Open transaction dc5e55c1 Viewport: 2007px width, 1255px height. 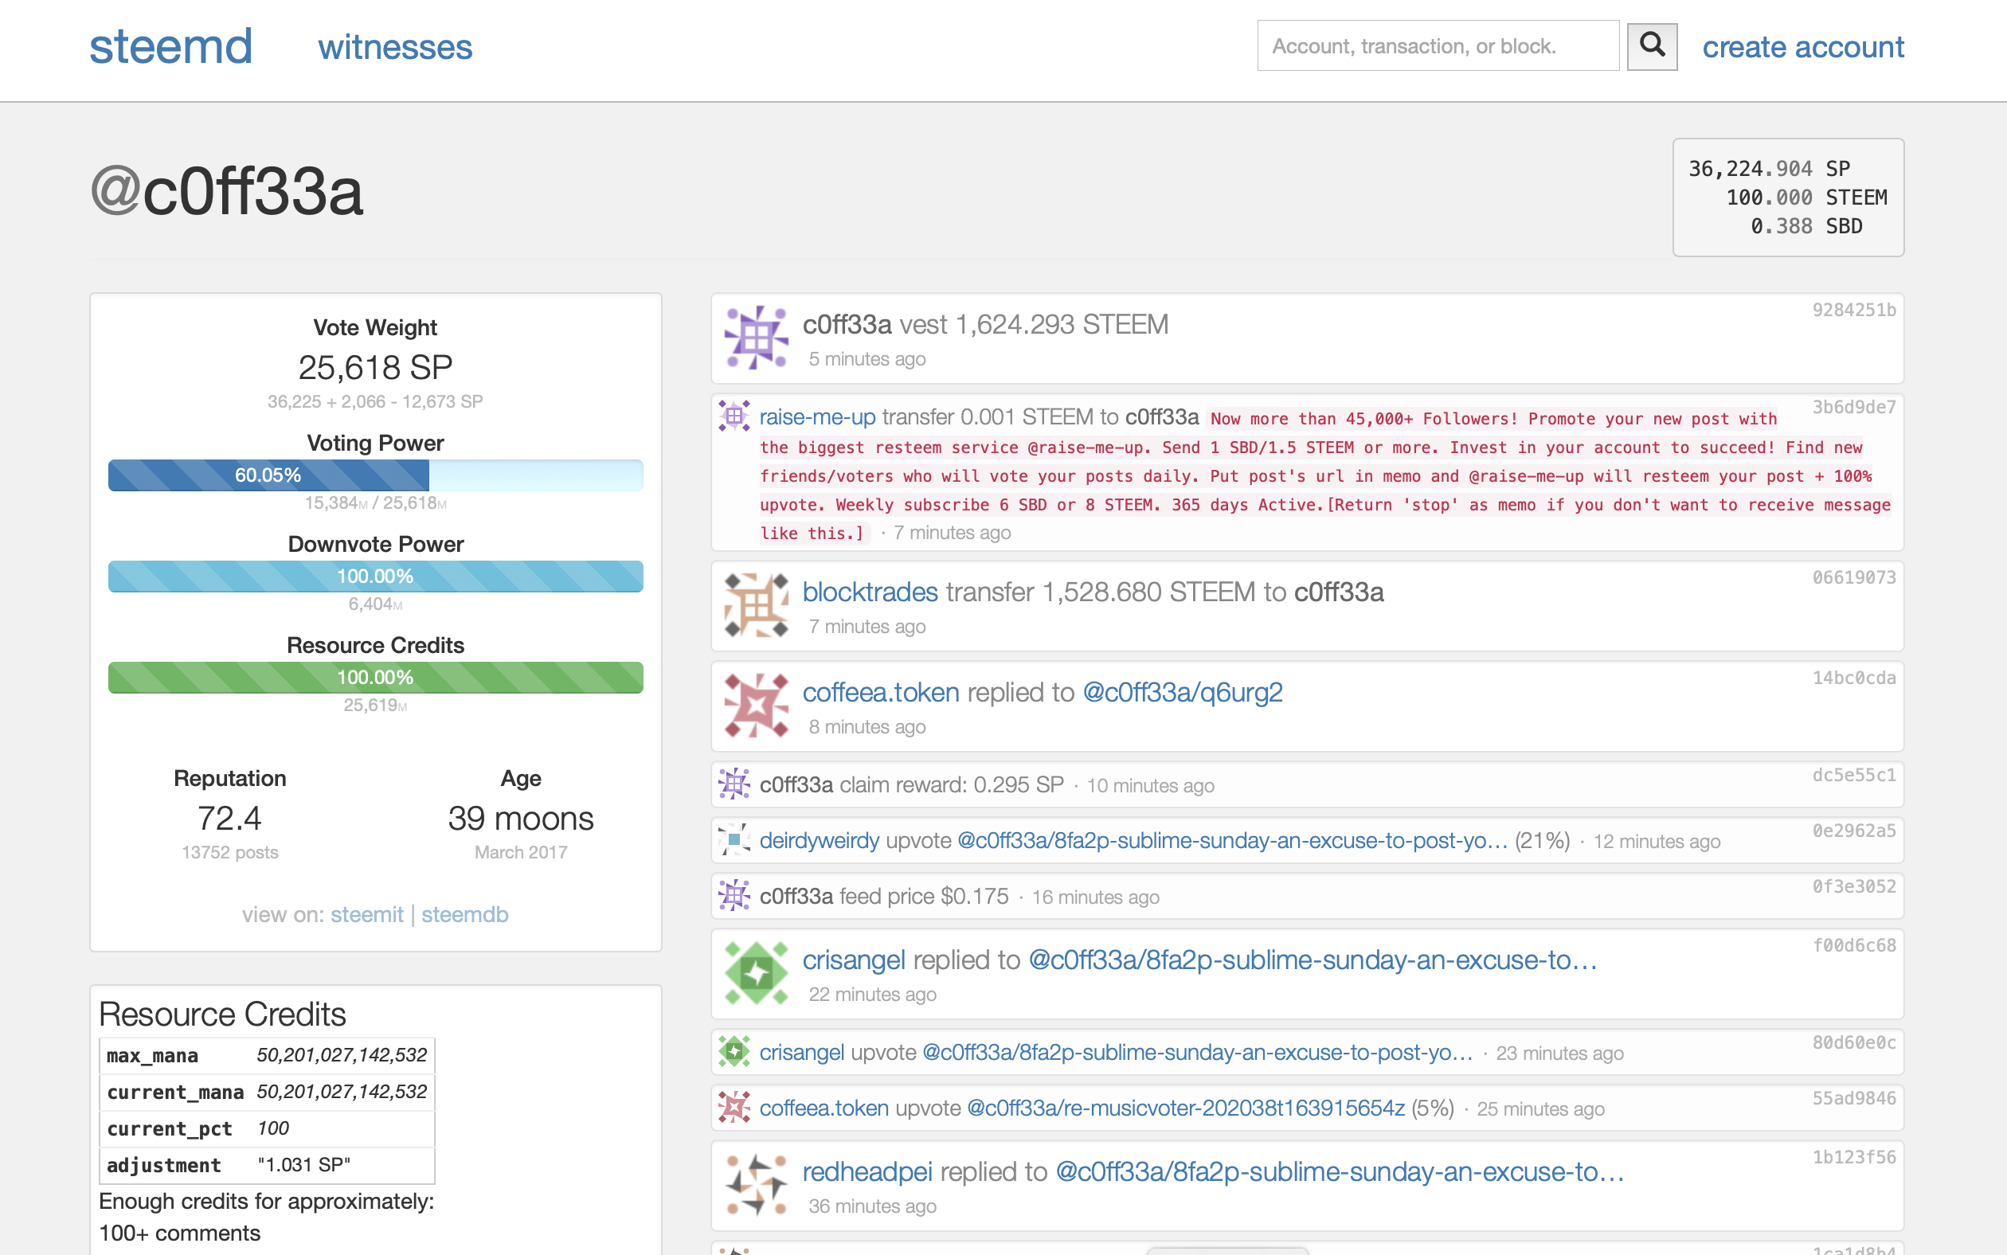coord(1853,776)
